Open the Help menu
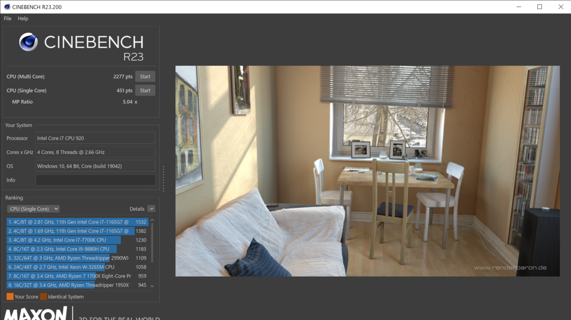Screen dimensions: 571x320 23,19
